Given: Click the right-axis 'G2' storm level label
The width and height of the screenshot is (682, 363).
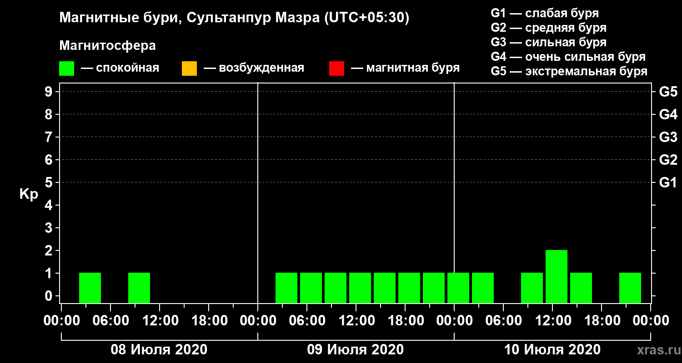Looking at the screenshot, I should (668, 160).
